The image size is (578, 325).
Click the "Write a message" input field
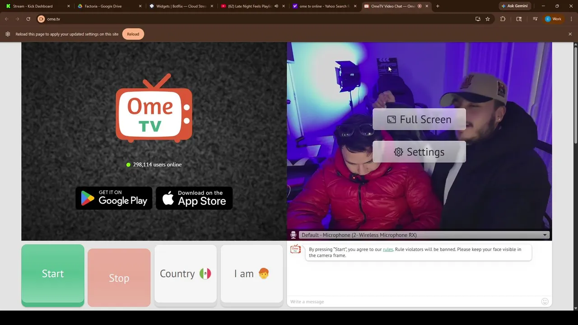pyautogui.click(x=413, y=302)
